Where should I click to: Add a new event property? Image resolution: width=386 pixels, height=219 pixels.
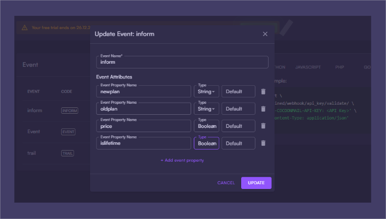(x=182, y=160)
